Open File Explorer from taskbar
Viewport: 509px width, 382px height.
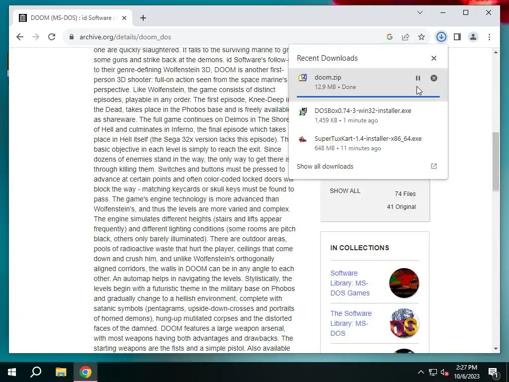pos(61,372)
